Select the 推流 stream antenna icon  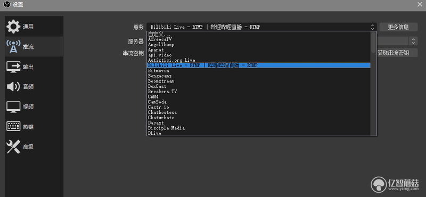[13, 46]
